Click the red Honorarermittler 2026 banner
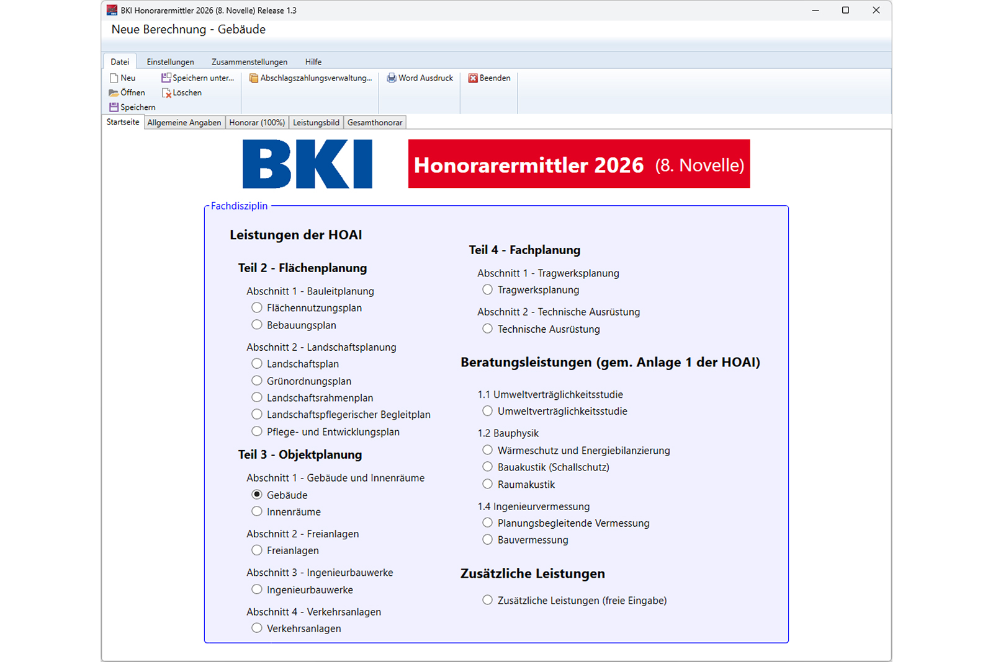This screenshot has width=993, height=662. tap(579, 164)
